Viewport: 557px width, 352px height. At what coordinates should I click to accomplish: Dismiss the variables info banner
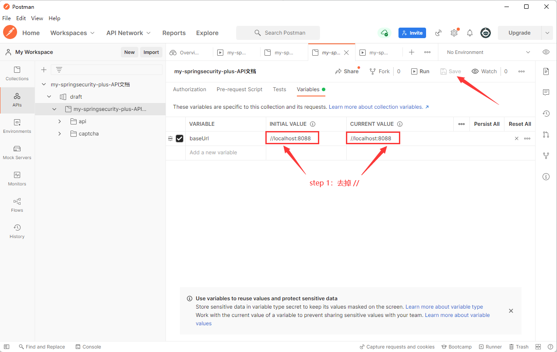coord(511,311)
